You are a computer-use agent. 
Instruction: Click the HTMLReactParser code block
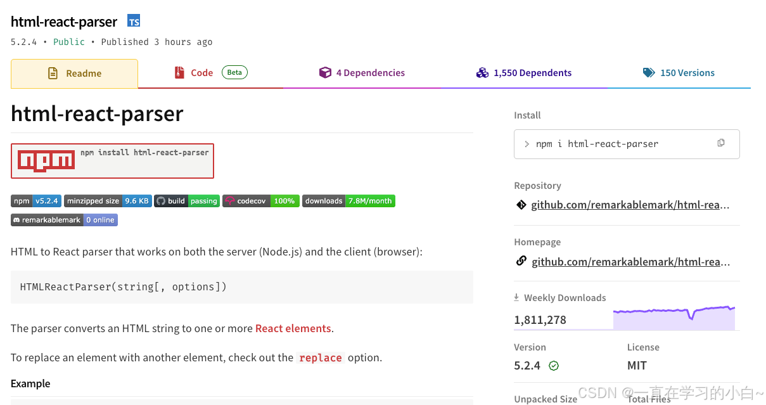(x=242, y=287)
